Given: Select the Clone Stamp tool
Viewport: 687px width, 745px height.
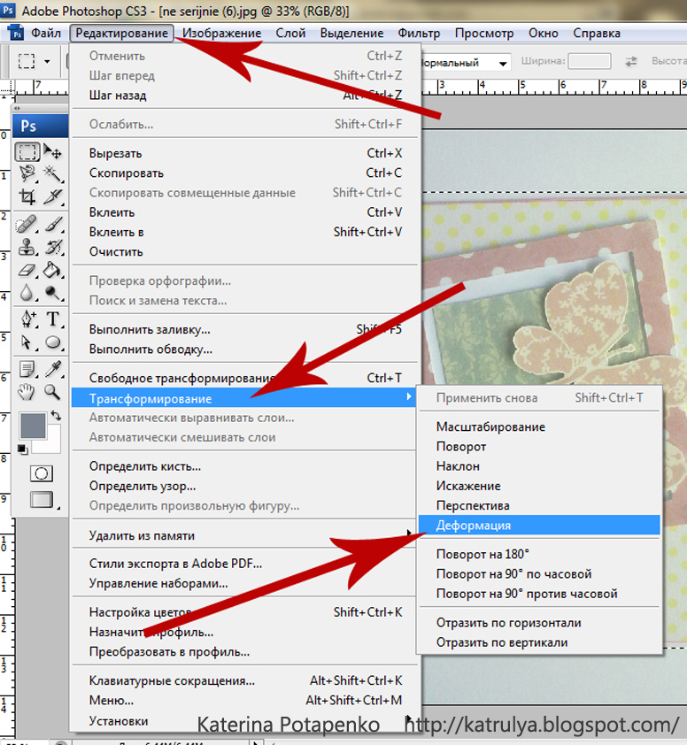Looking at the screenshot, I should pos(27,247).
